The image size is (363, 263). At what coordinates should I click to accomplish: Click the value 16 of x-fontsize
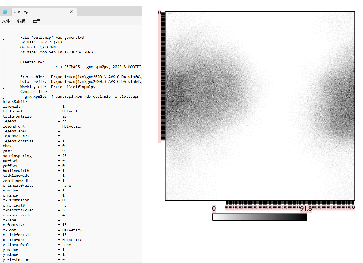pos(65,225)
